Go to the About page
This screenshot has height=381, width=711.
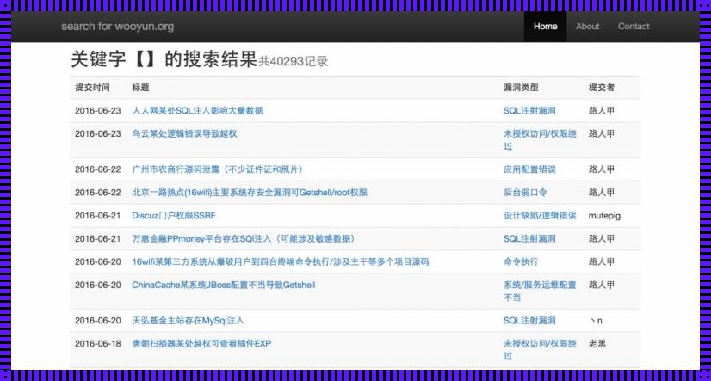click(x=587, y=27)
